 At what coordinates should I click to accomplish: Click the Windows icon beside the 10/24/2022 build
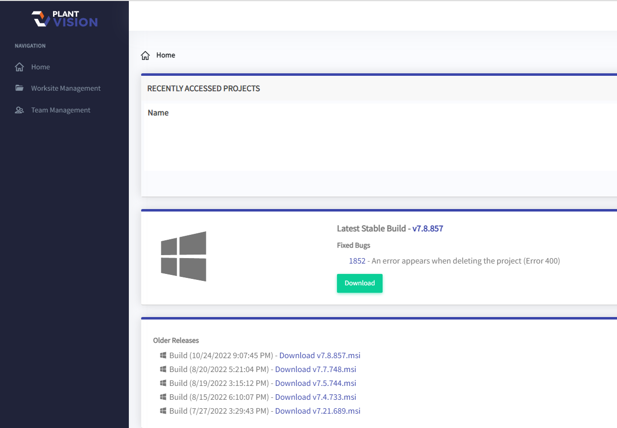[x=163, y=355]
